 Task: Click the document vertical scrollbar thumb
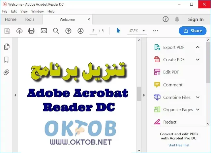pyautogui.click(x=139, y=94)
